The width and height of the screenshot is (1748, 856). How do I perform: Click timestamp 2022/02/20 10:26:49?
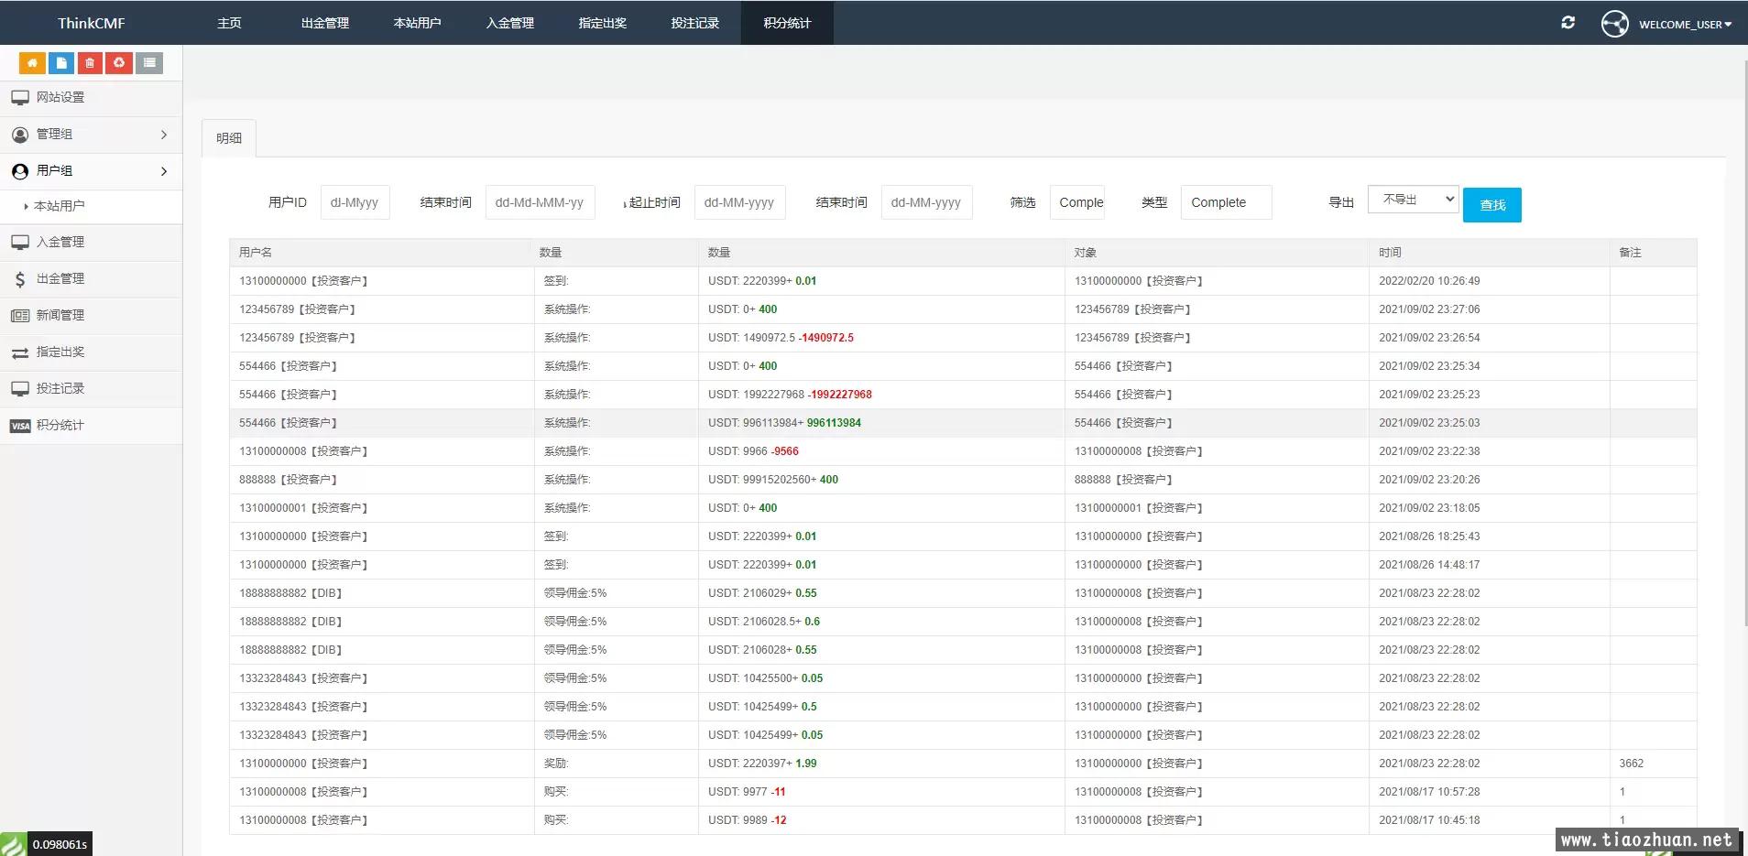[1429, 281]
